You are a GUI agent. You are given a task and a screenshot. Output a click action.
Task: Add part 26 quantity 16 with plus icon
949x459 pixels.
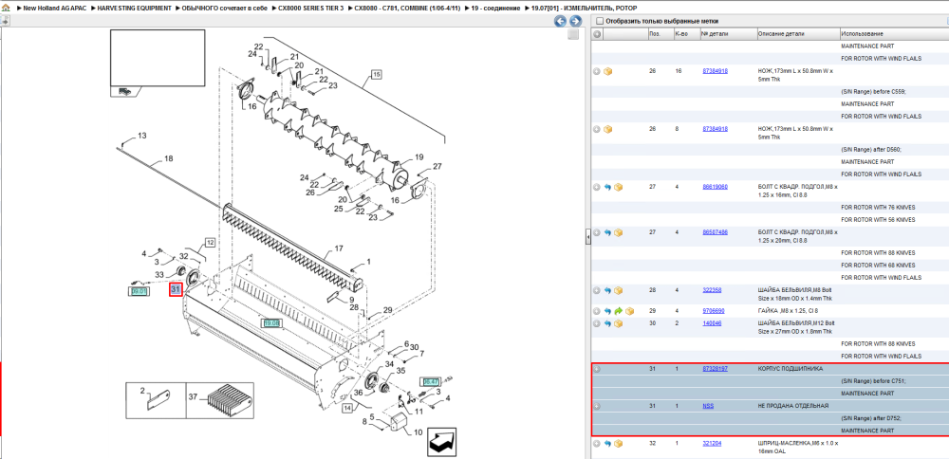tap(597, 71)
